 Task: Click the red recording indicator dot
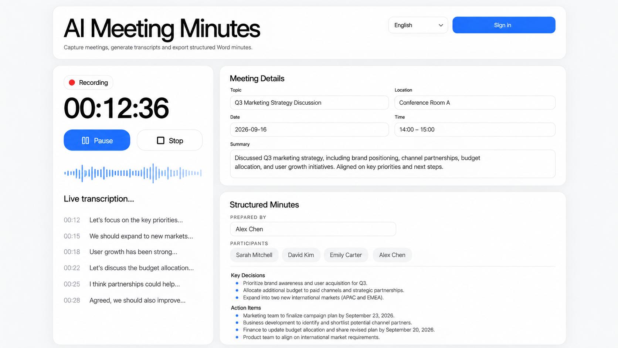pos(72,82)
